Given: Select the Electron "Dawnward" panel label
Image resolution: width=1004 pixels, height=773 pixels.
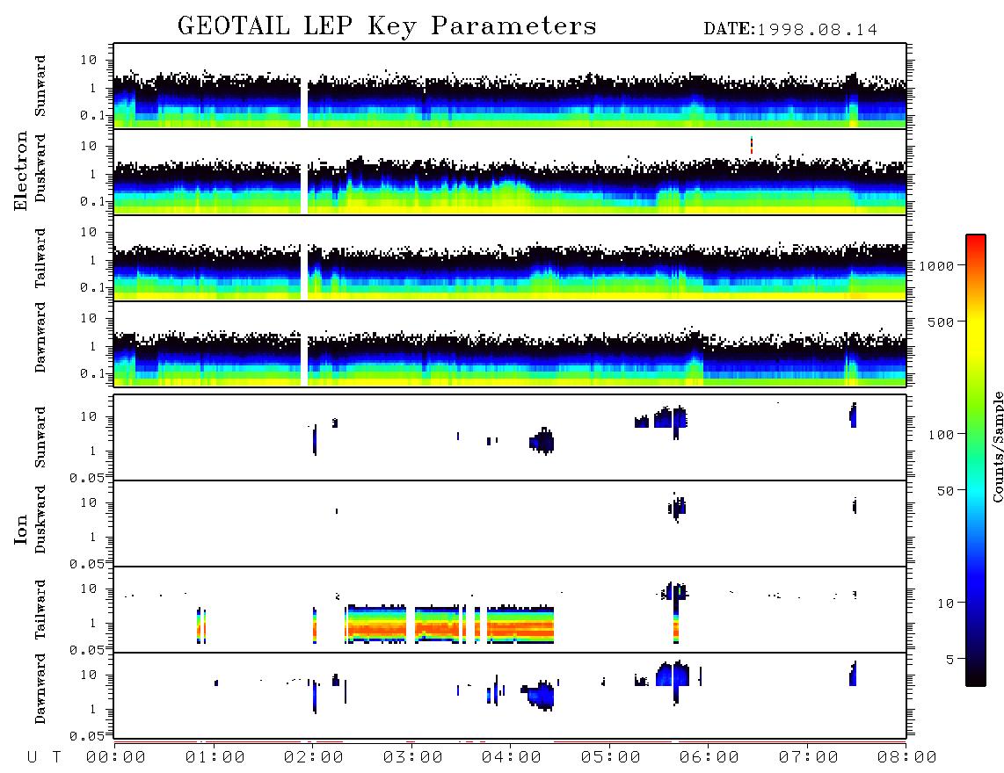Looking at the screenshot, I should [40, 338].
